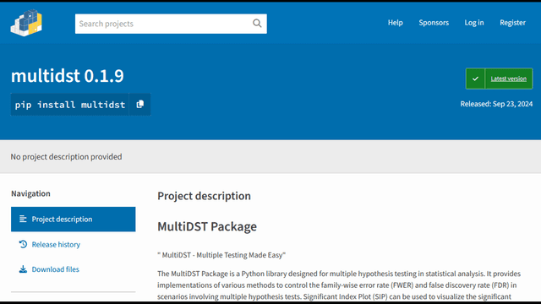This screenshot has height=304, width=541.
Task: Click the pip install multidst command text
Action: pyautogui.click(x=69, y=105)
